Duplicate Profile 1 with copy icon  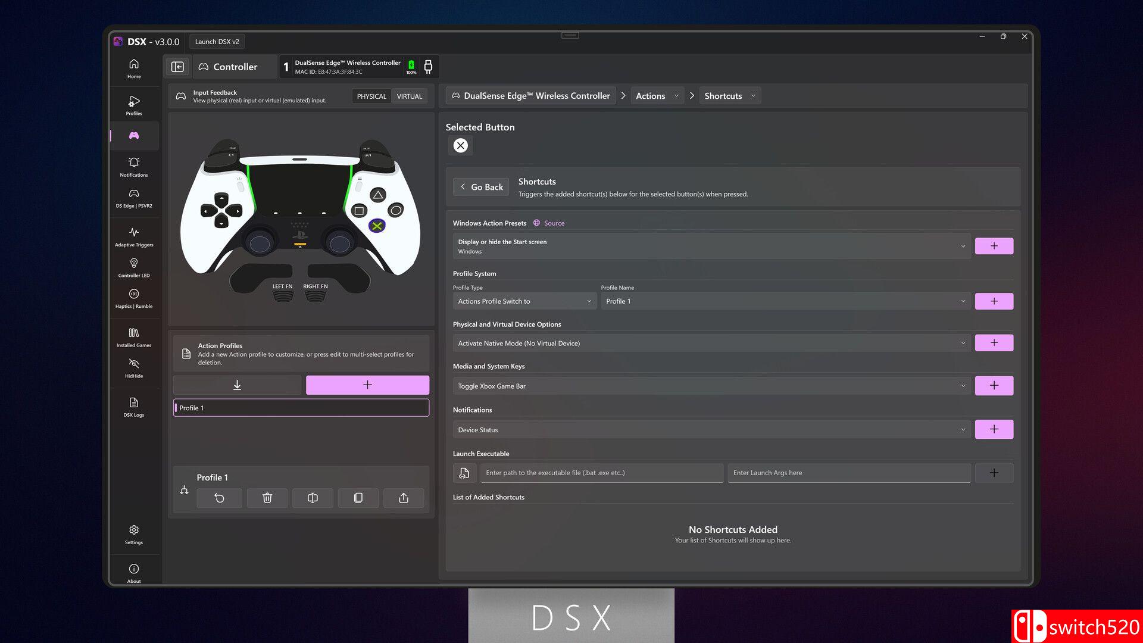(x=358, y=498)
